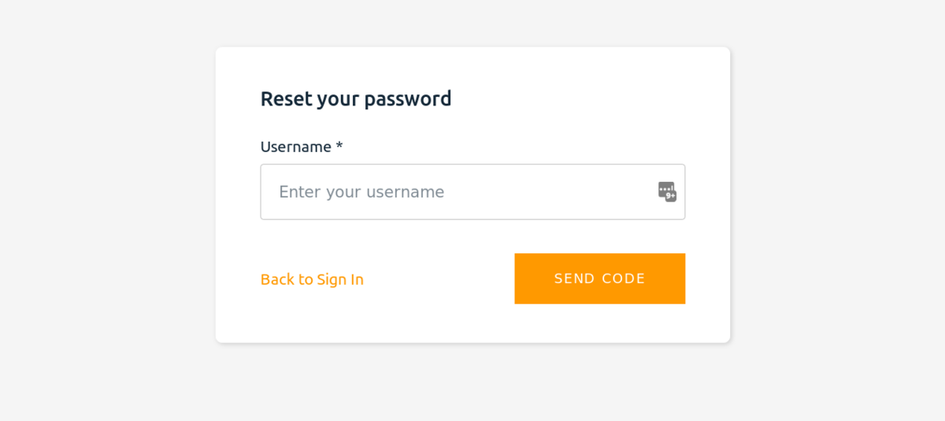Viewport: 945px width, 421px height.
Task: Click the Username * label
Action: [x=302, y=146]
